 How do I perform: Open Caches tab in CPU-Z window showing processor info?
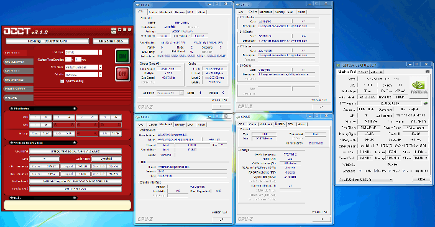pyautogui.click(x=153, y=12)
